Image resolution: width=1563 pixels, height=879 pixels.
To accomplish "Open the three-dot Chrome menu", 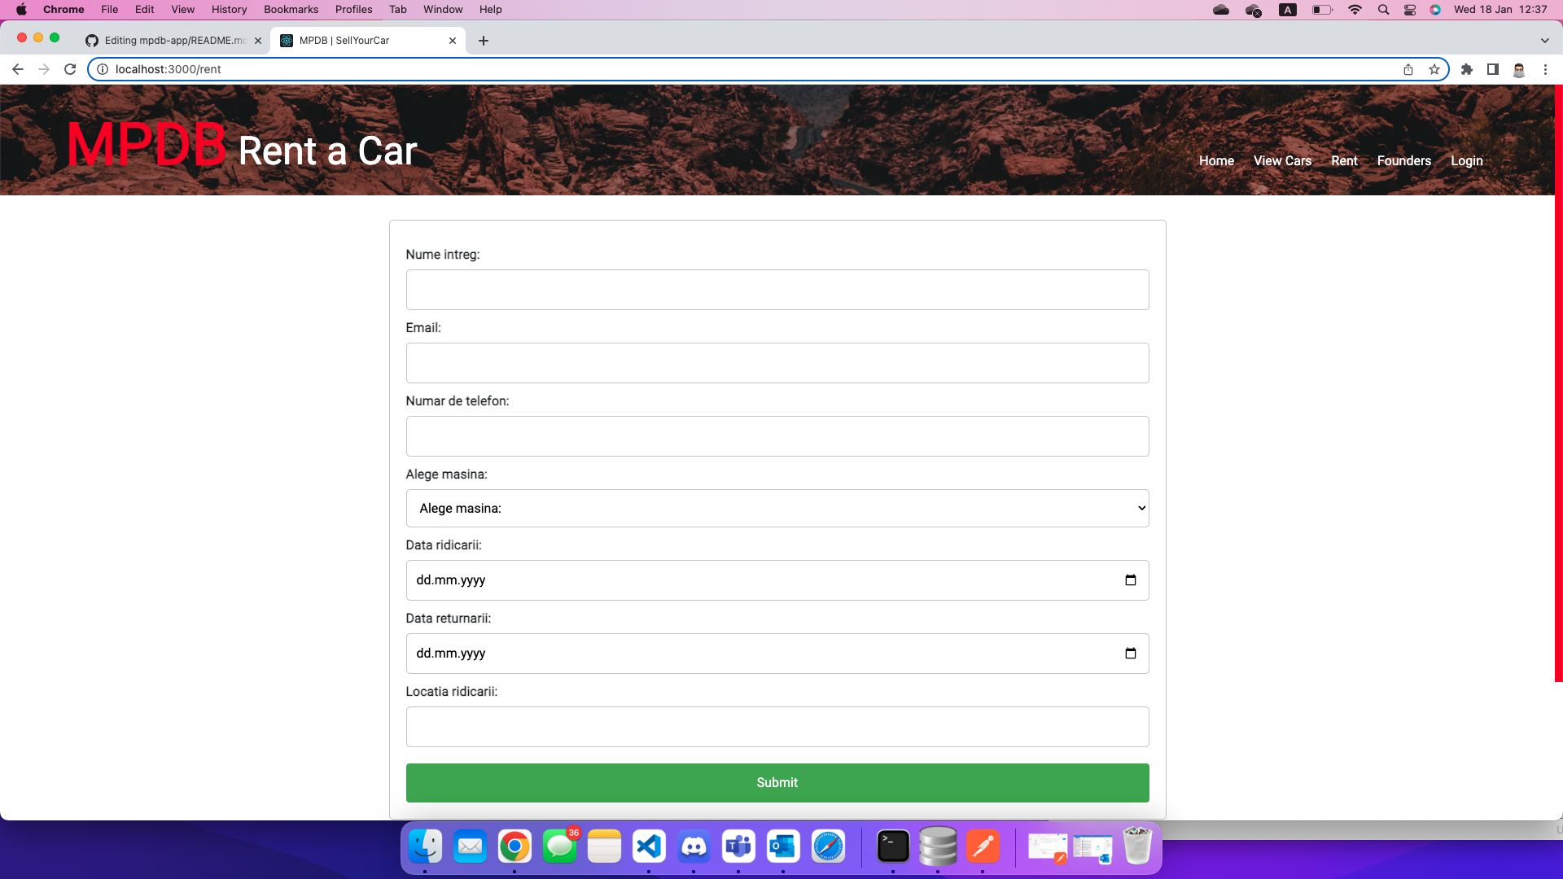I will (1546, 69).
